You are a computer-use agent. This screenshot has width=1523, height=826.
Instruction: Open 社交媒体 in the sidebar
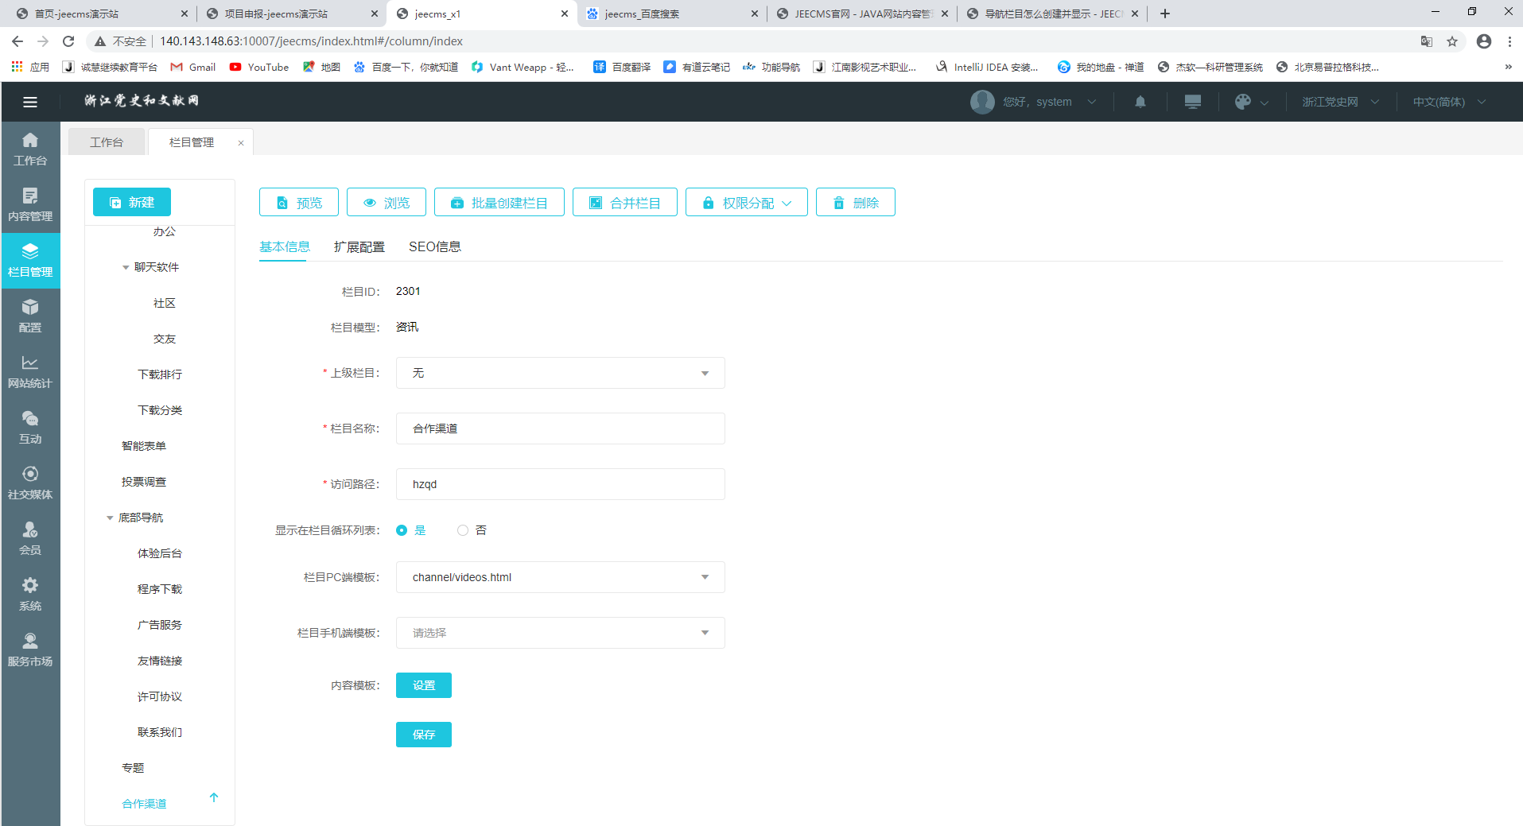[30, 483]
